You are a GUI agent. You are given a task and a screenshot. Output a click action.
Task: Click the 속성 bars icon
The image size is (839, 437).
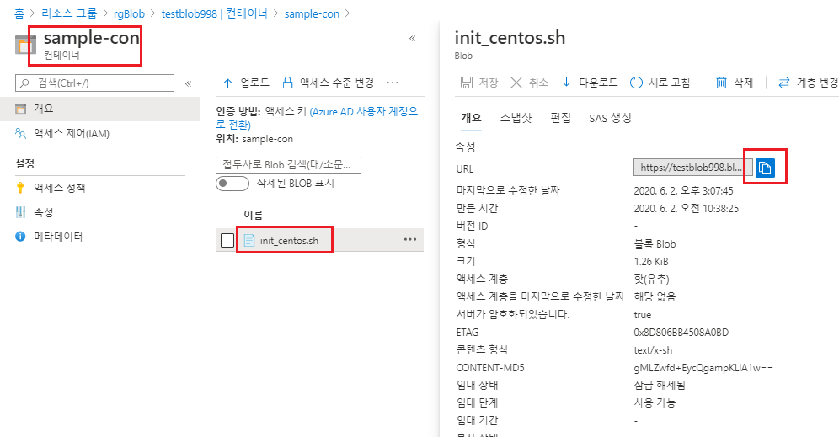point(20,212)
